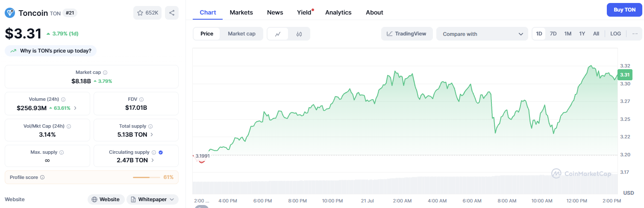Click the 3.14% Vol/Mkt Cap value
This screenshot has width=644, height=208.
point(47,135)
